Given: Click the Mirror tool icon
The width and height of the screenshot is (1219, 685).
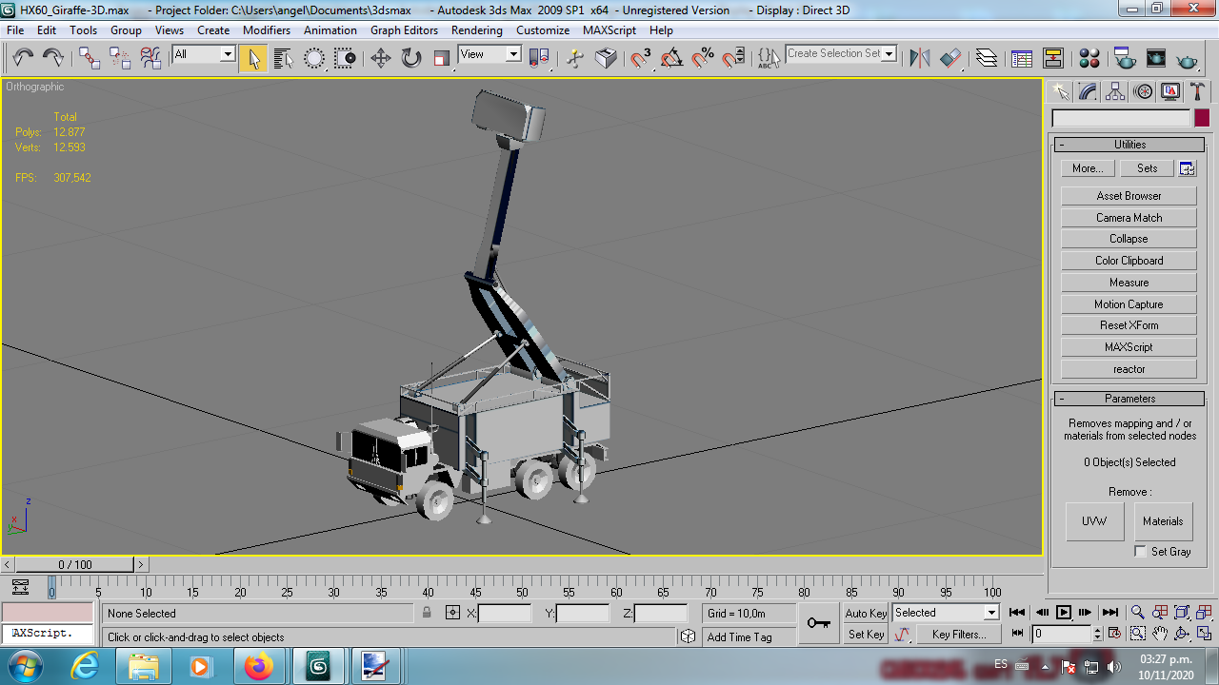Looking at the screenshot, I should point(919,58).
